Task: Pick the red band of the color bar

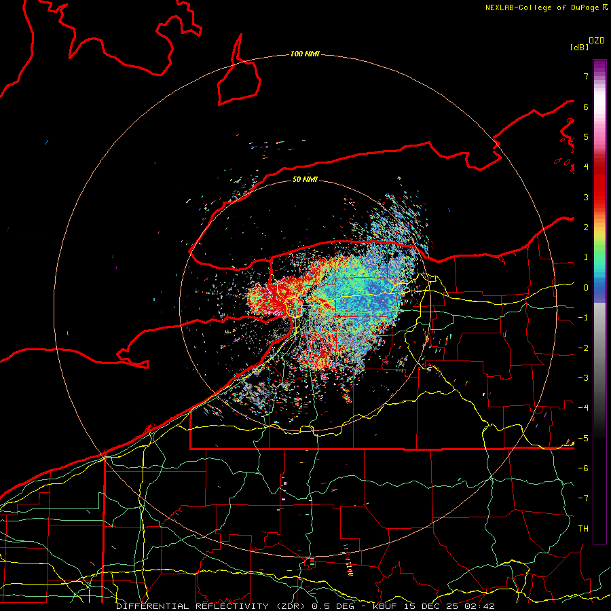Action: 599,183
